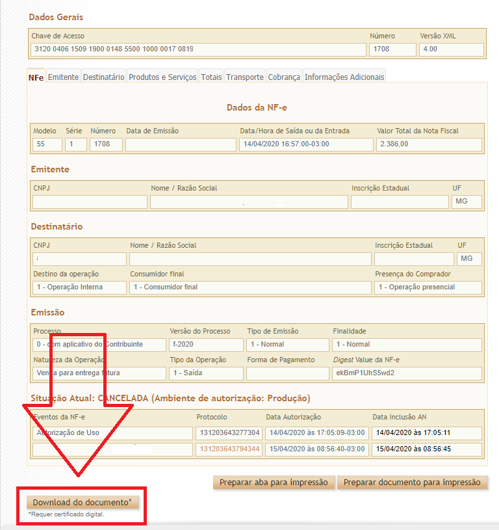Viewport: 499px width, 530px height.
Task: Show the Transporte tab
Action: click(x=245, y=77)
